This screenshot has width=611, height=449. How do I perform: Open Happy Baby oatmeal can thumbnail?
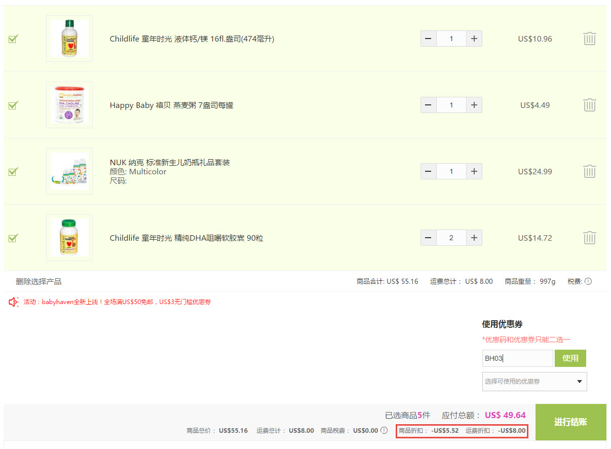click(x=69, y=105)
